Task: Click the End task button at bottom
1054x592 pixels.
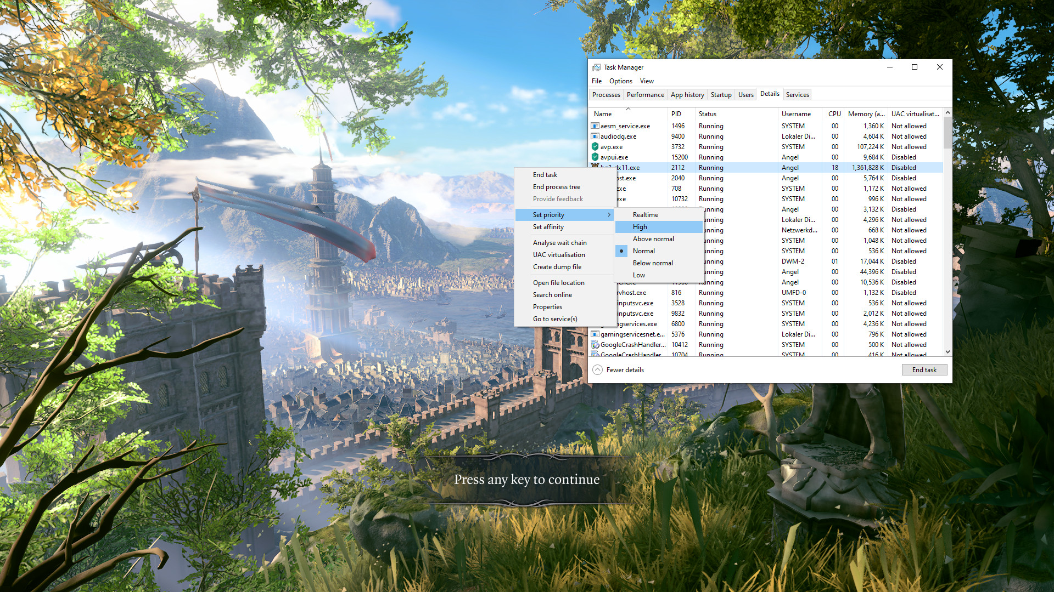Action: click(x=924, y=370)
